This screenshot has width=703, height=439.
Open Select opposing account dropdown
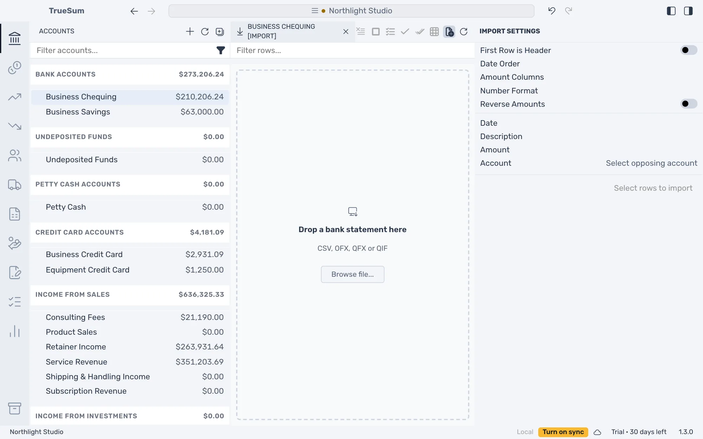click(651, 163)
